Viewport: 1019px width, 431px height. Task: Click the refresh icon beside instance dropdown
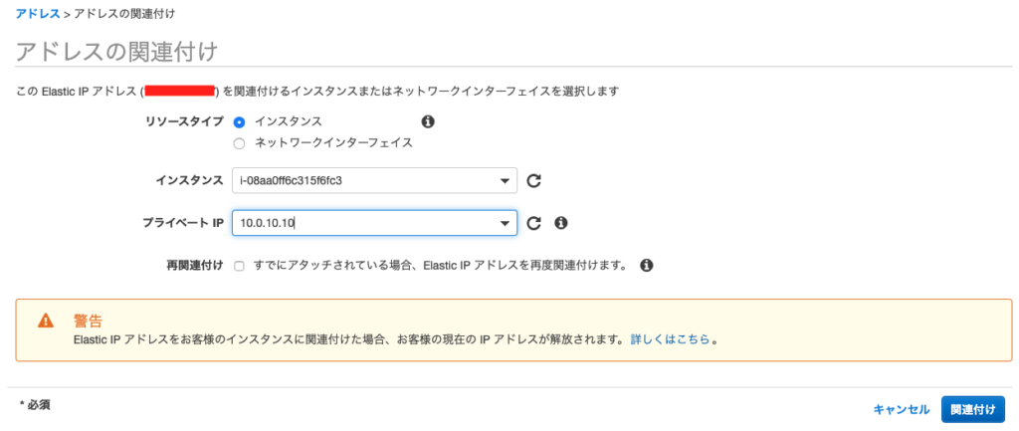(533, 180)
